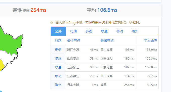Image resolution: width=171 pixels, height=92 pixels.
Task: Click 四川成都 in the 移动 row
Action: [x=106, y=76]
